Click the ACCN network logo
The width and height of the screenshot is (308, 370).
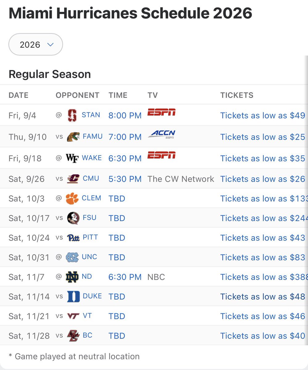click(x=161, y=134)
